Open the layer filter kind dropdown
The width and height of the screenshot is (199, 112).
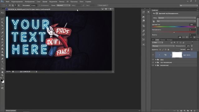point(157,43)
